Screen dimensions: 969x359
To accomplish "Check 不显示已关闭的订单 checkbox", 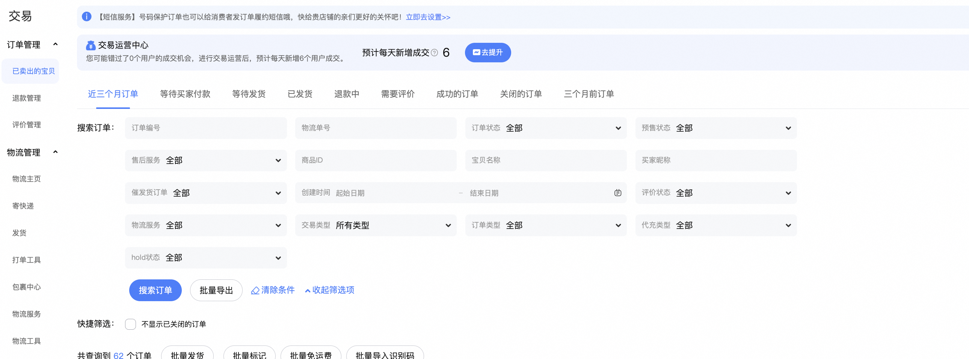I will 131,324.
